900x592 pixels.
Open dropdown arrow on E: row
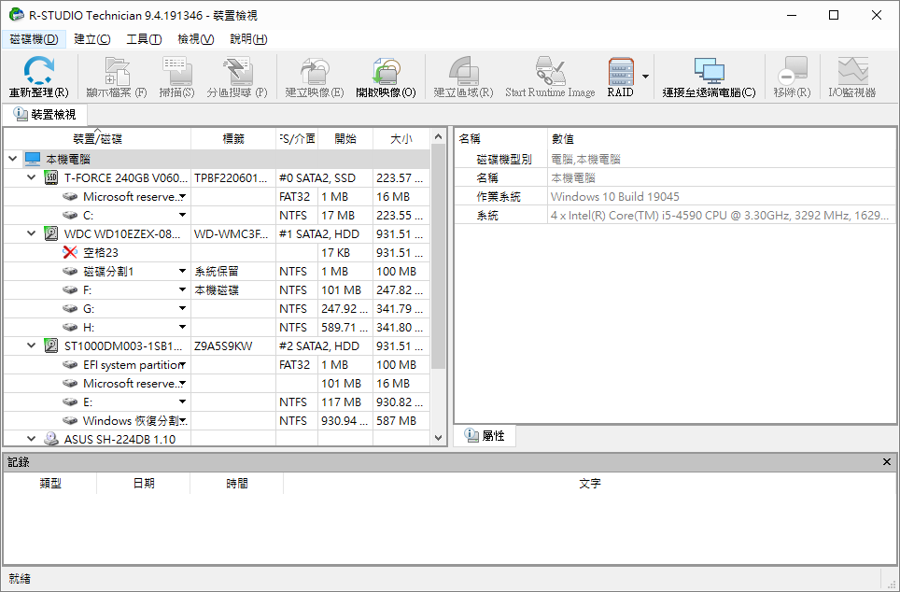[183, 402]
